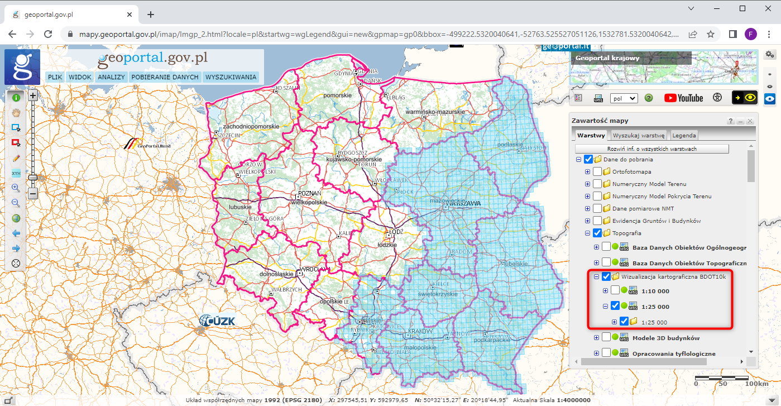Collapse the Dane do pobrania tree node
Viewport: 781px width, 406px height.
coord(579,159)
